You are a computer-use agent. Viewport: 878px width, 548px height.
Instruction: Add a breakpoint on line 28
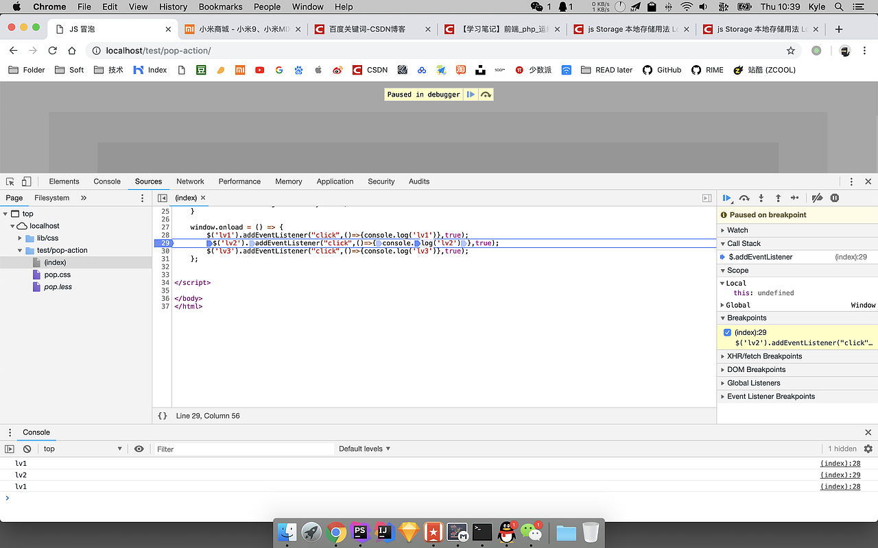165,235
